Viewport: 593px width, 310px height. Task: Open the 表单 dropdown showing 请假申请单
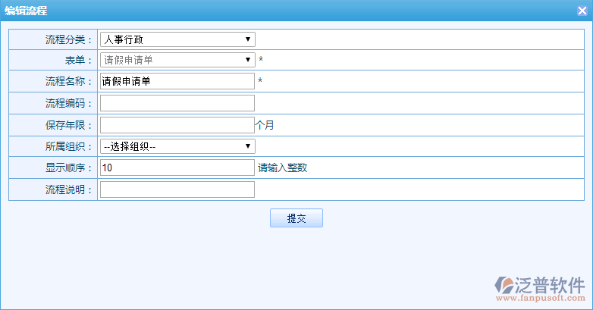pos(177,60)
